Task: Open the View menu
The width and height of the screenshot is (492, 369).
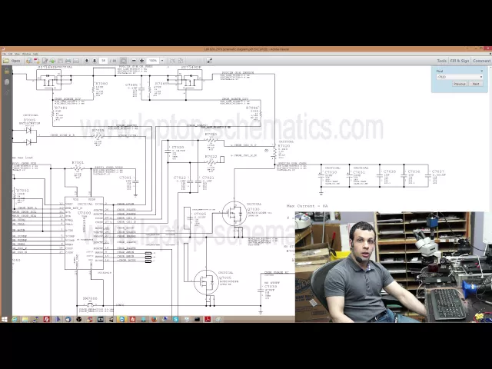Action: (x=17, y=54)
